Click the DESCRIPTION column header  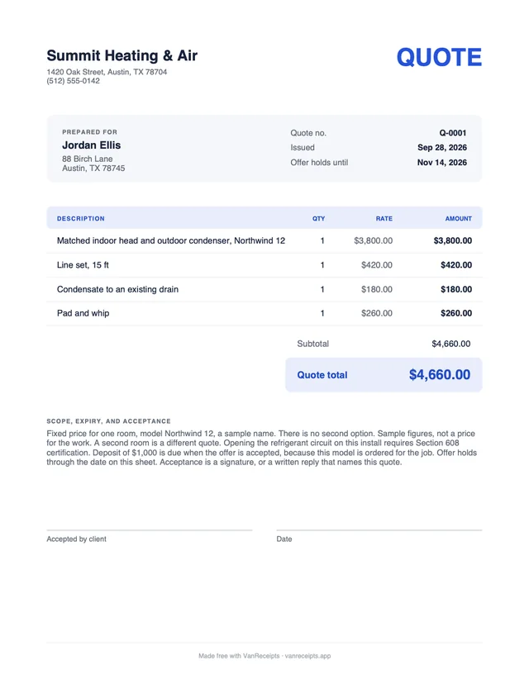click(x=81, y=219)
